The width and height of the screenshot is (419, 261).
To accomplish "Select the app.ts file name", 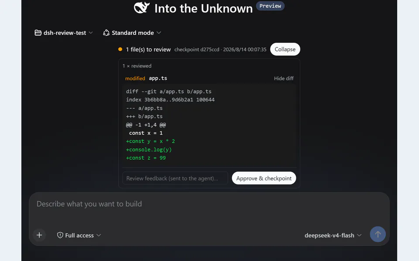I will [x=158, y=78].
